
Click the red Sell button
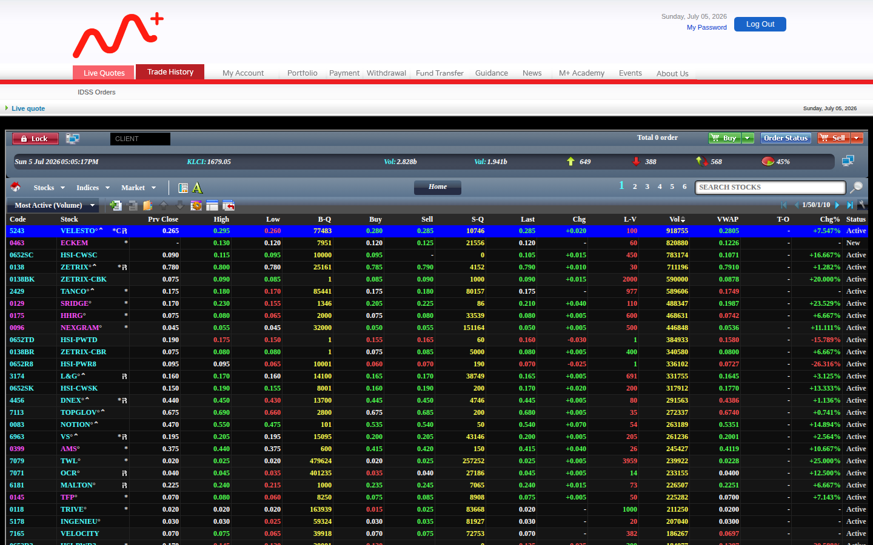click(834, 138)
